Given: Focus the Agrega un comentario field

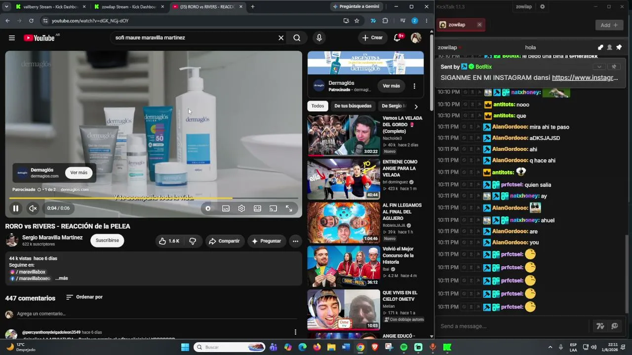Looking at the screenshot, I should [158, 314].
